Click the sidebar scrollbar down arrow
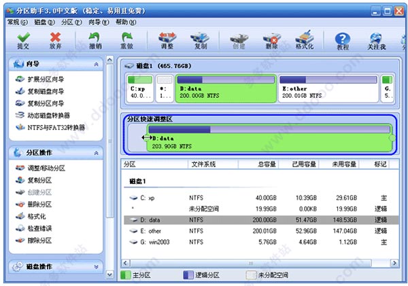 pyautogui.click(x=109, y=274)
